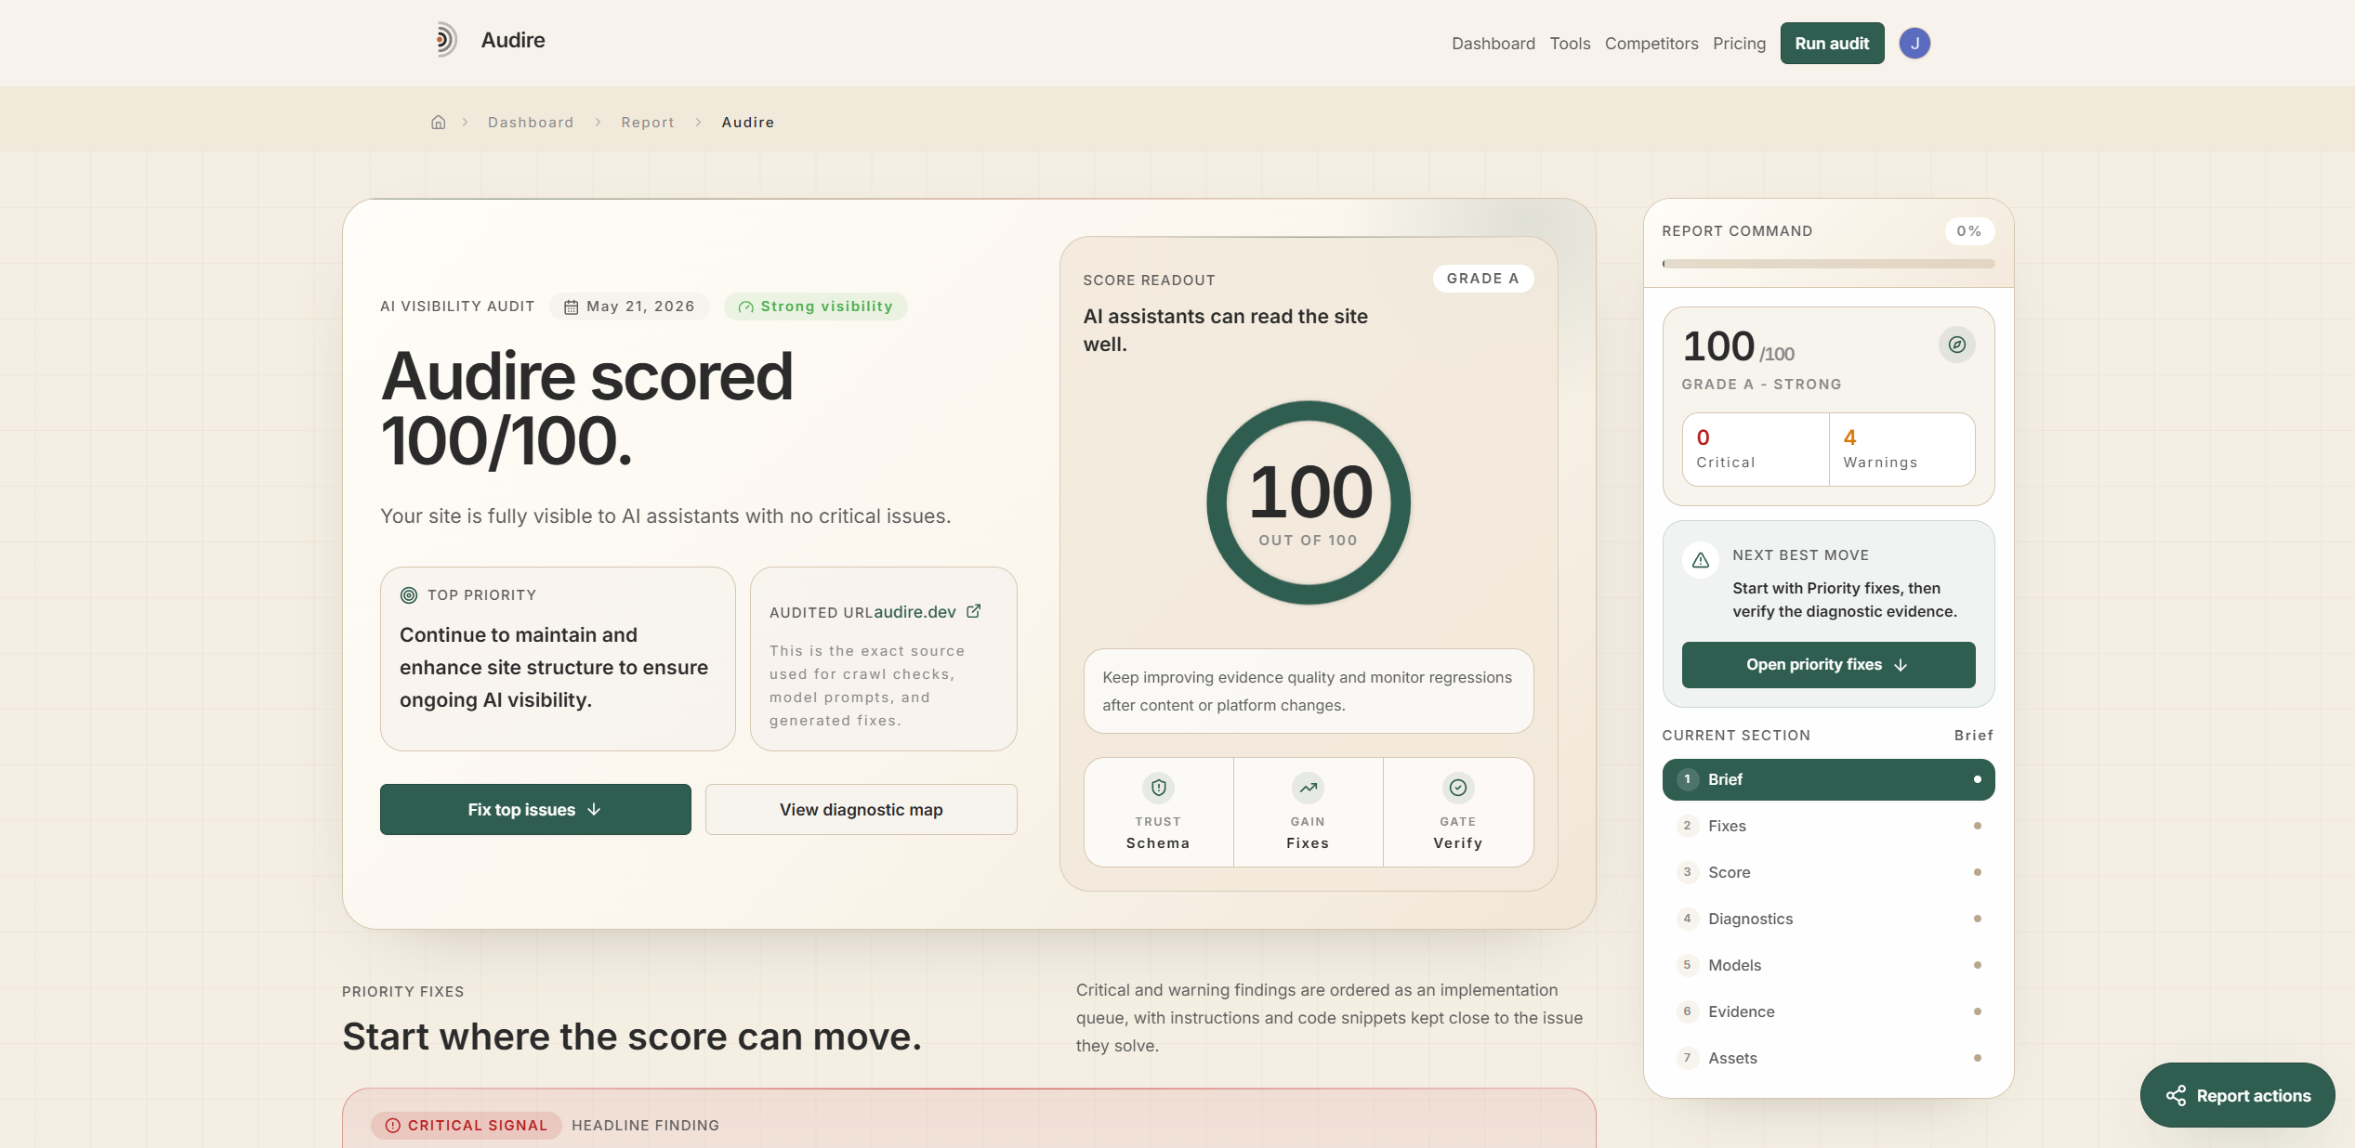
Task: Click the Top Priority card
Action: 558,659
